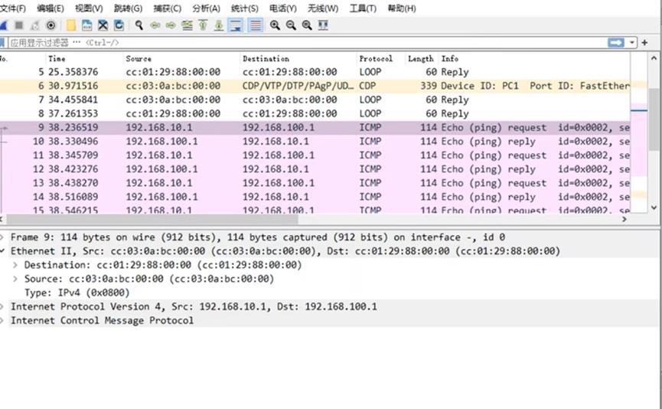The image size is (662, 409).
Task: Select packet 8 LOOP Reply row
Action: [x=315, y=113]
